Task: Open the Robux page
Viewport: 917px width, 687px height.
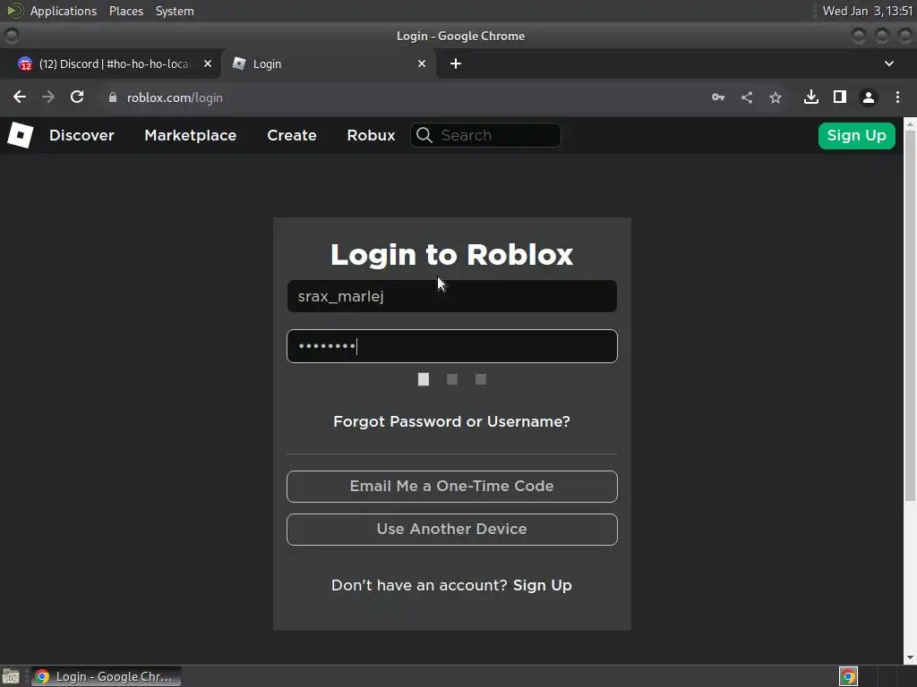Action: click(372, 135)
